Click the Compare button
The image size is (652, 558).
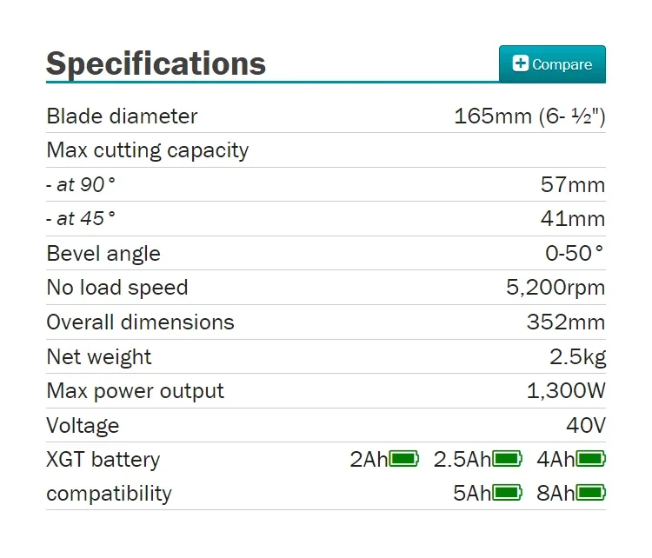click(x=552, y=64)
